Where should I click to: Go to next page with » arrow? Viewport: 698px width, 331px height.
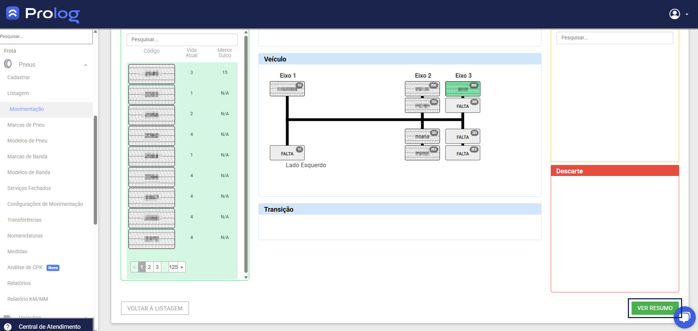pos(182,267)
